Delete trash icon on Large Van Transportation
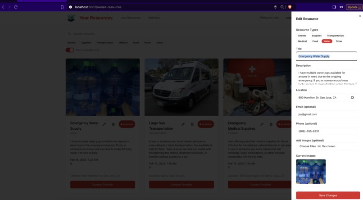Screen dimensions: 363x200 coord(192,124)
